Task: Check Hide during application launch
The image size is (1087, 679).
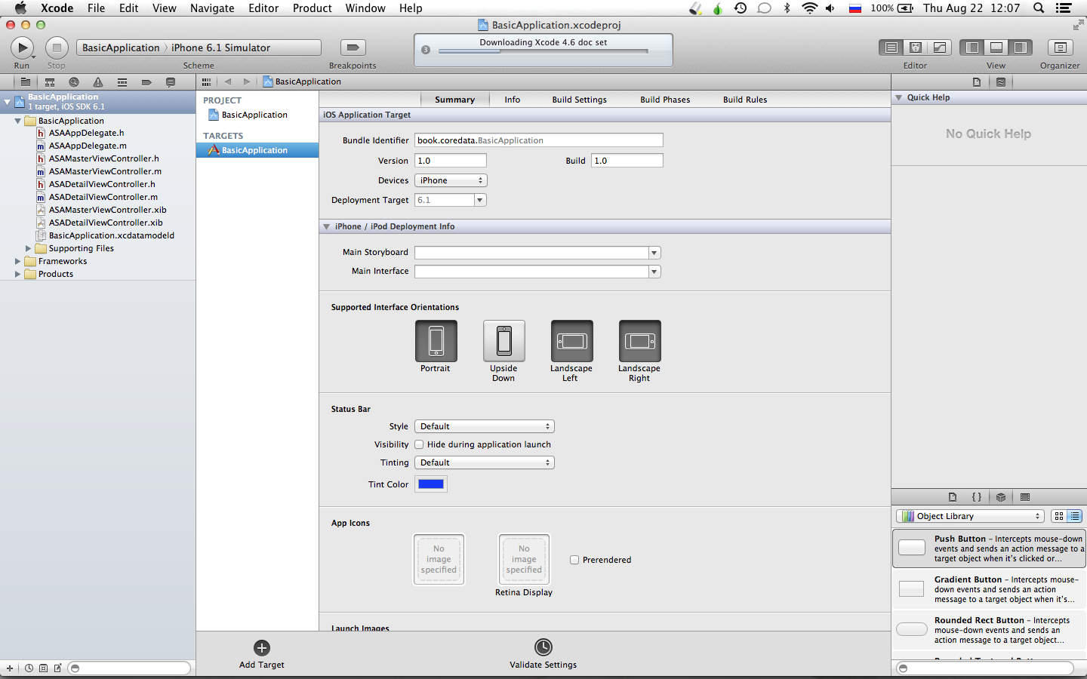Action: (419, 444)
